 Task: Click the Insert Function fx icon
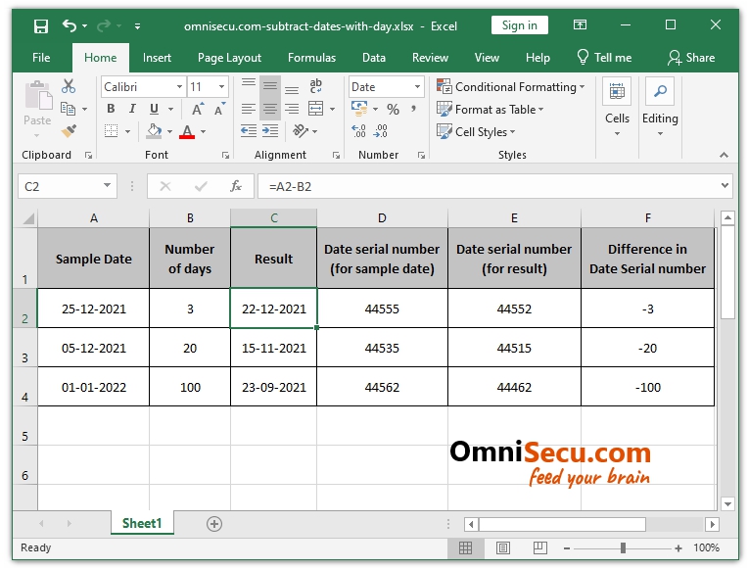[x=236, y=186]
